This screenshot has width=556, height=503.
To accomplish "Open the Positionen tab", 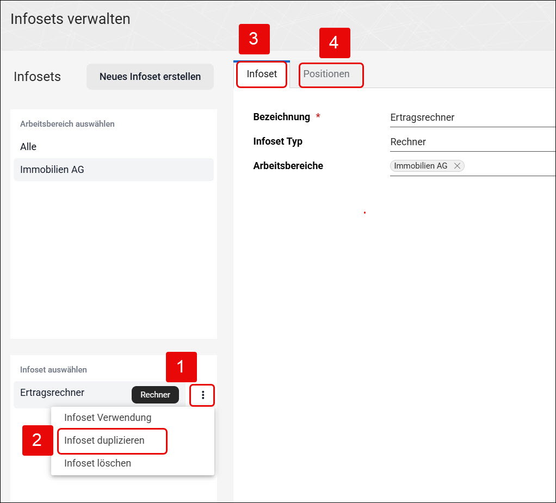I will tap(326, 74).
